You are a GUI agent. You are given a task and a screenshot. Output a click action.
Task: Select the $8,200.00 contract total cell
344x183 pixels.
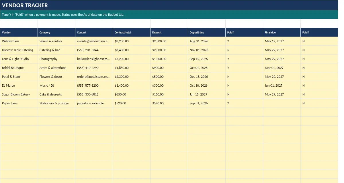pyautogui.click(x=132, y=41)
